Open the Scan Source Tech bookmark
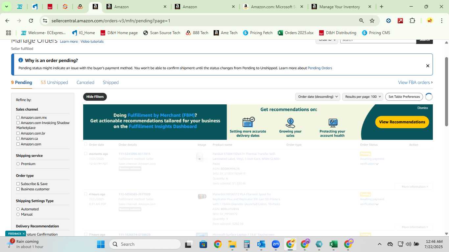 [x=162, y=33]
